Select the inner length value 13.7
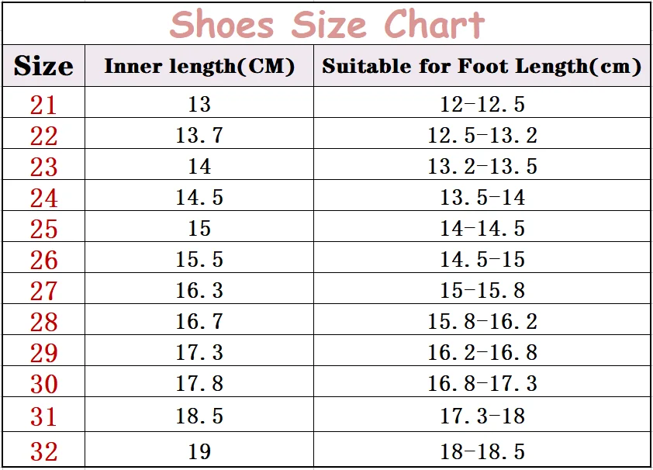The image size is (653, 470). coord(199,135)
